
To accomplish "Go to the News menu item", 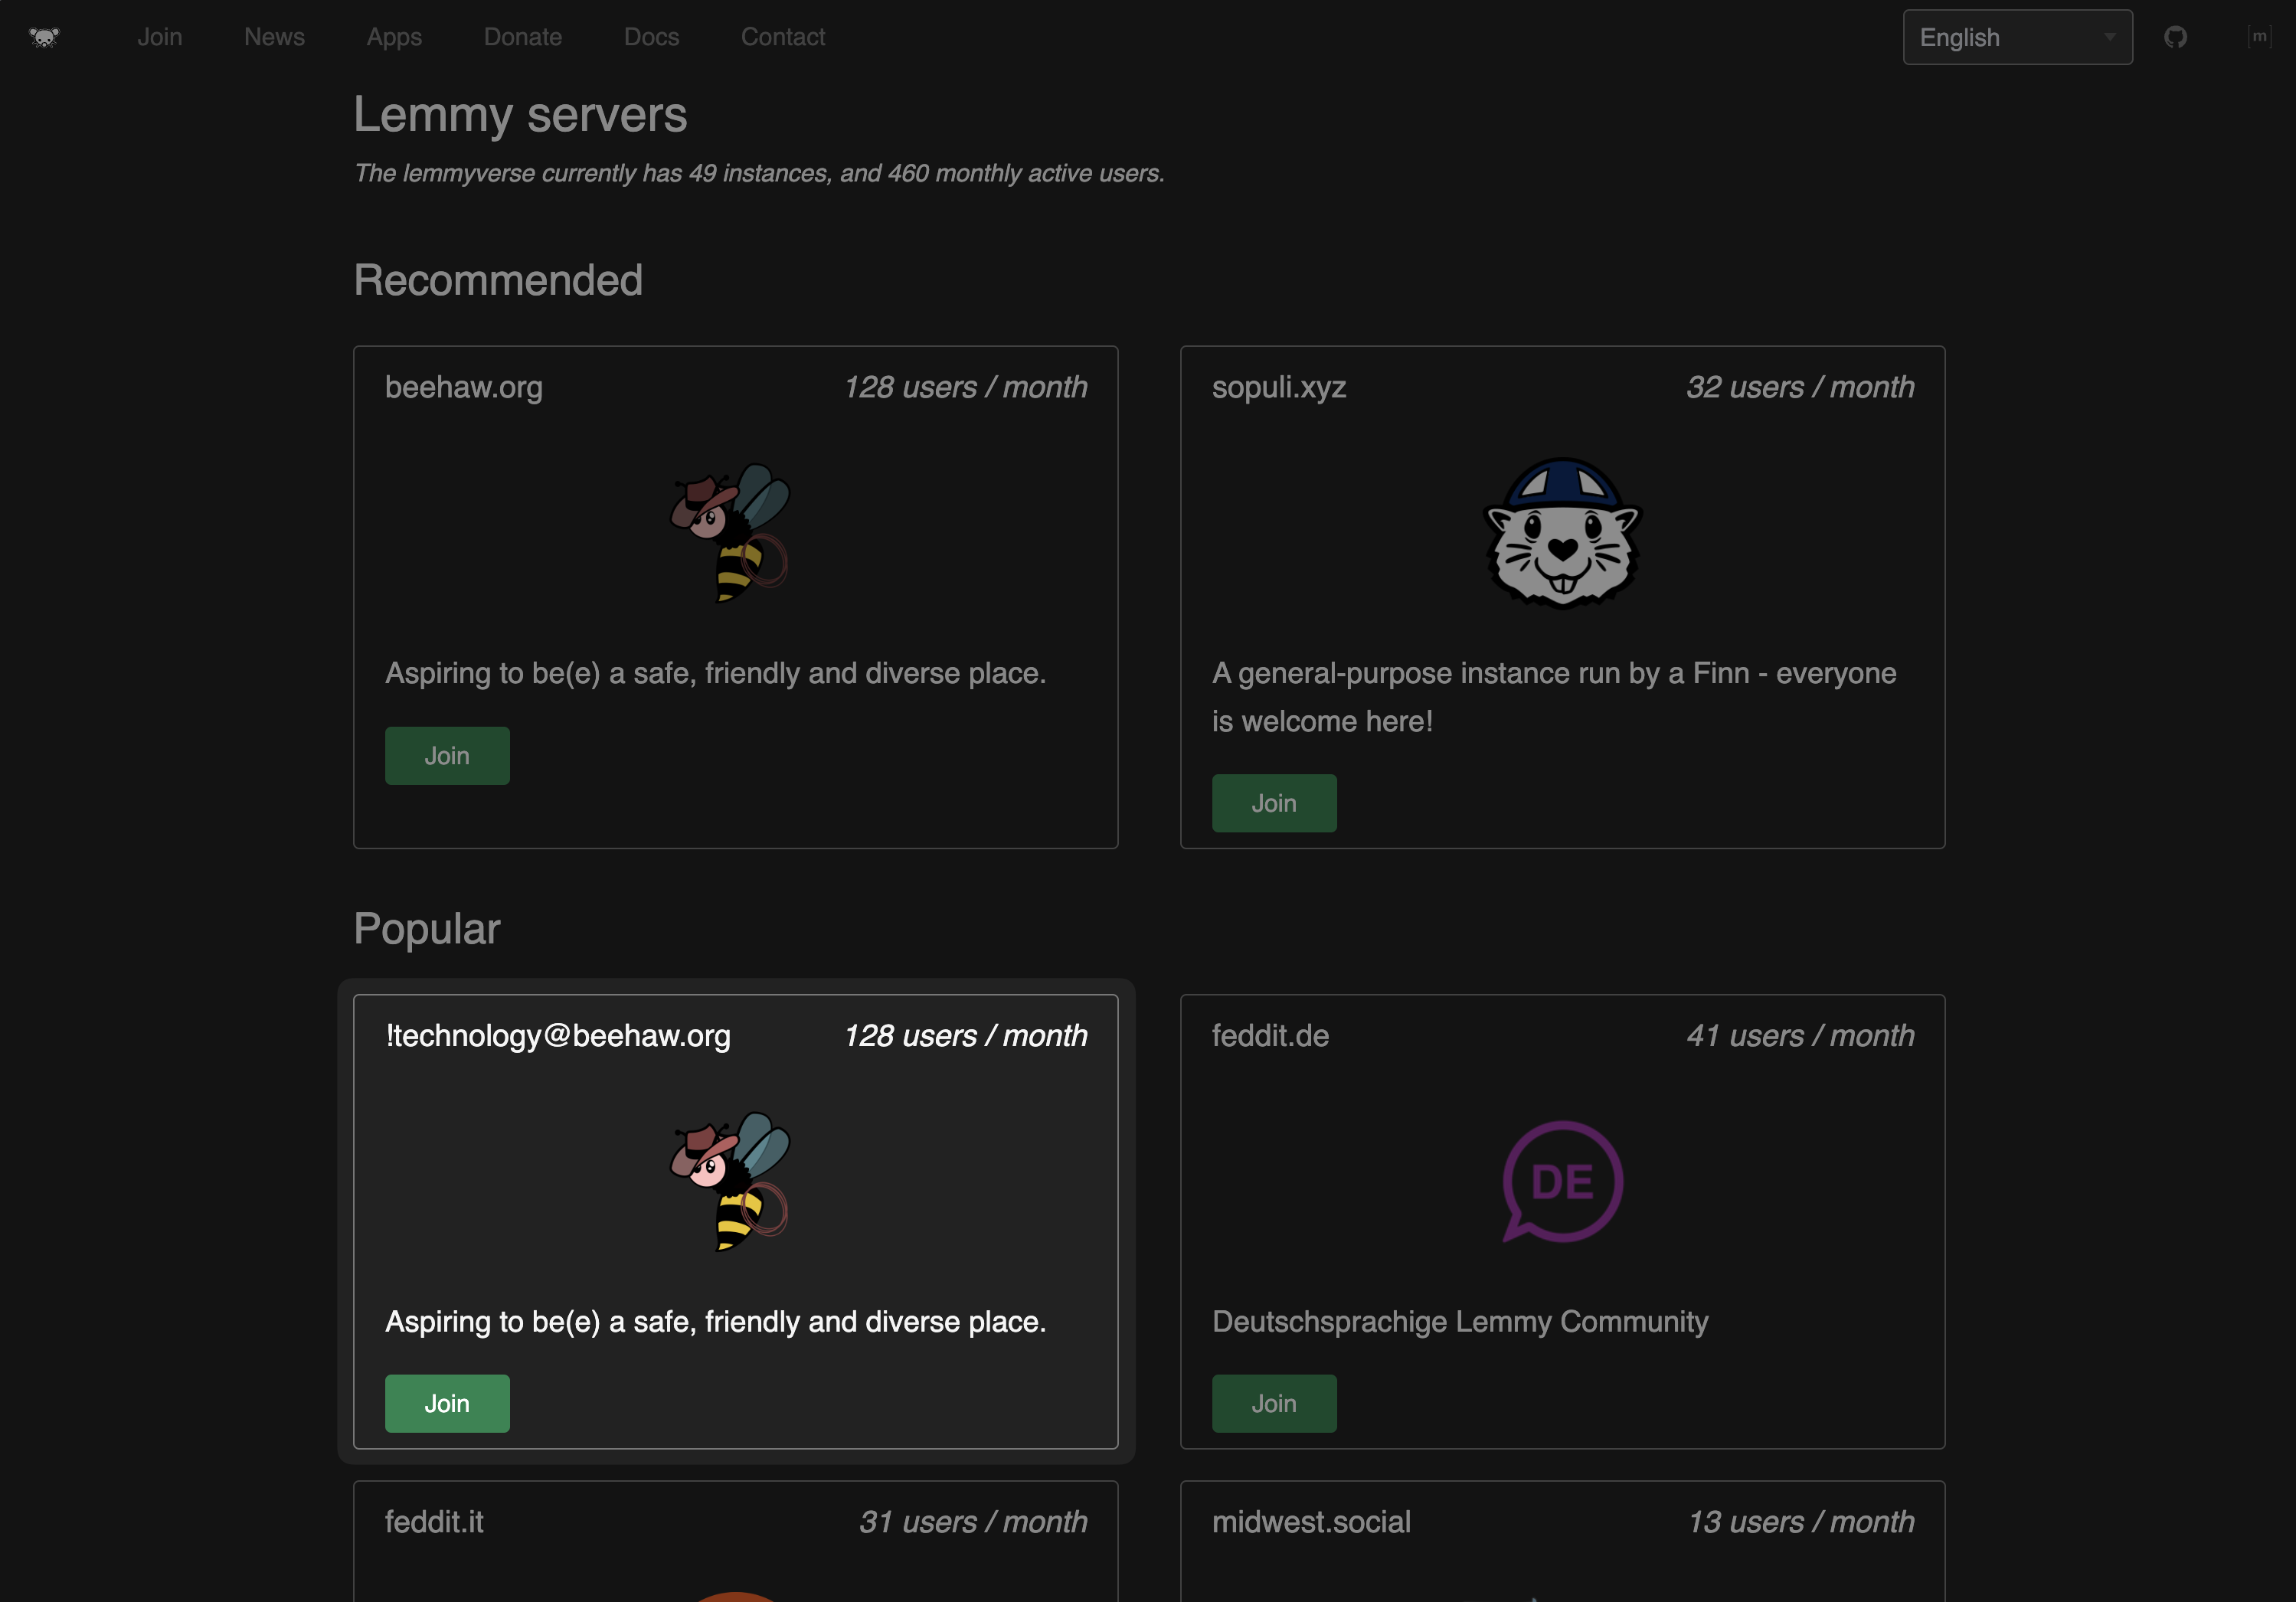I will pyautogui.click(x=274, y=37).
